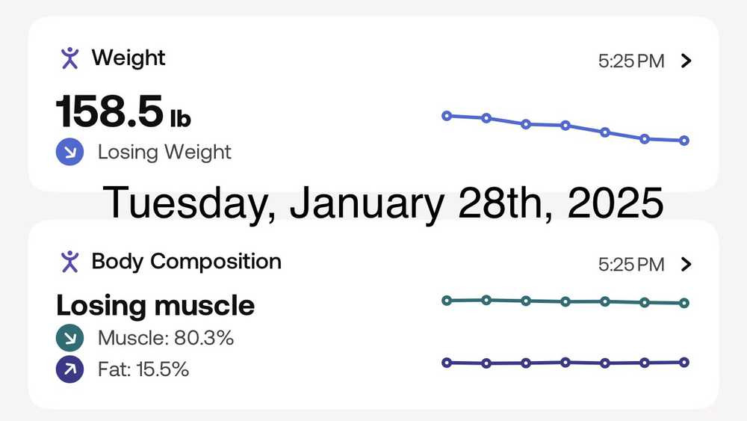The height and width of the screenshot is (421, 747).
Task: Expand the Body Composition chevron arrow
Action: (687, 264)
